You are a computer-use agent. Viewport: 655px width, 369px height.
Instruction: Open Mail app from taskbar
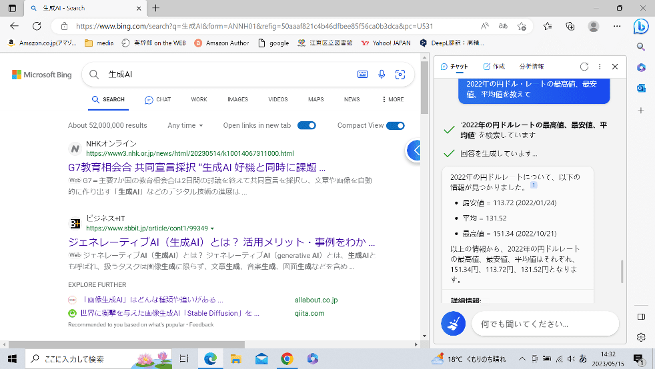261,359
